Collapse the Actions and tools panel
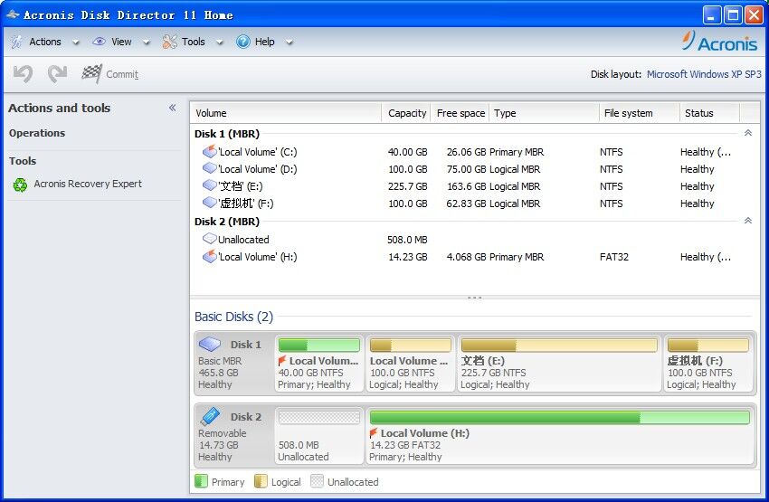The image size is (769, 502). (x=172, y=108)
